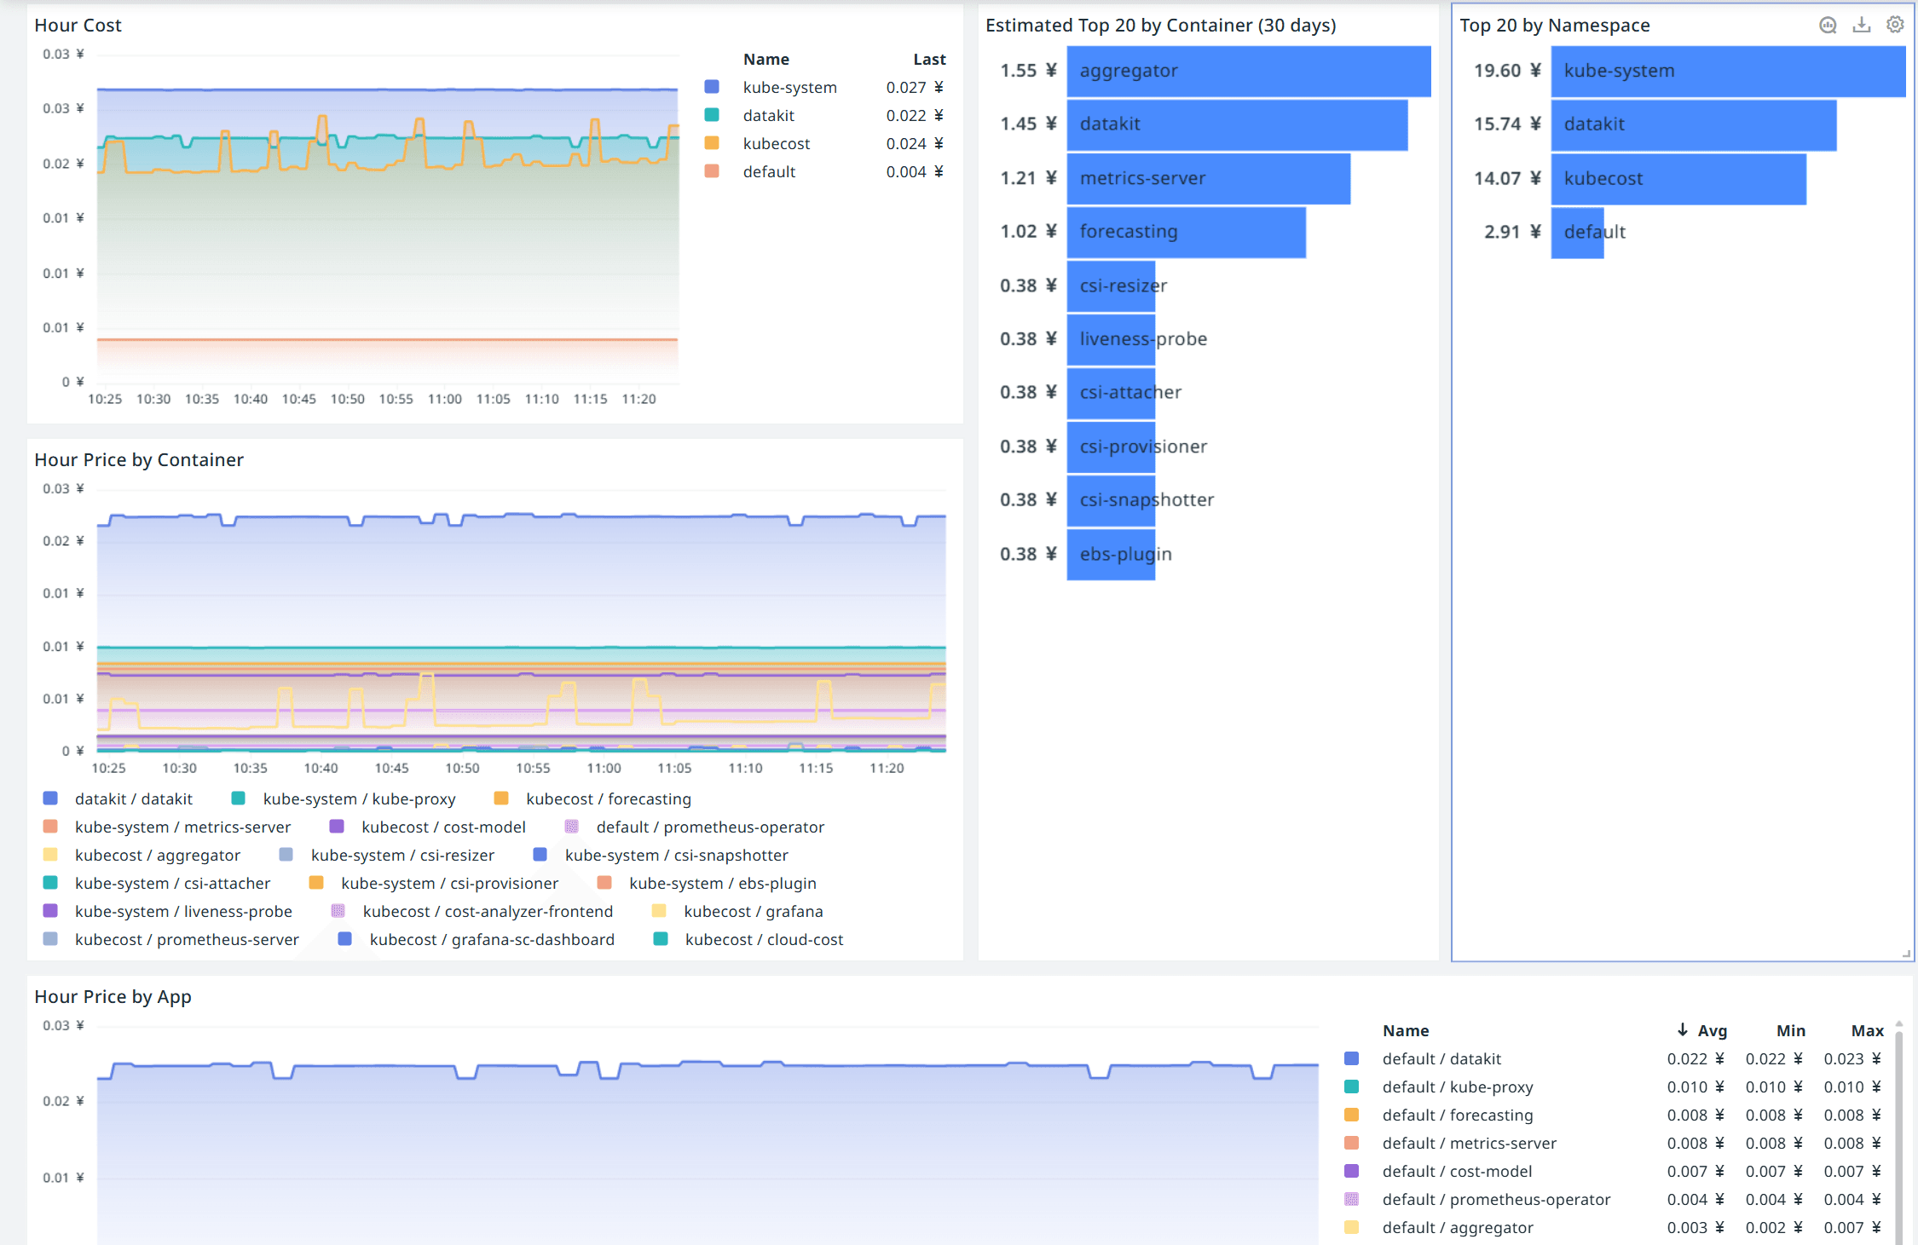
Task: Click the Avg sort arrow icon
Action: tap(1683, 1030)
